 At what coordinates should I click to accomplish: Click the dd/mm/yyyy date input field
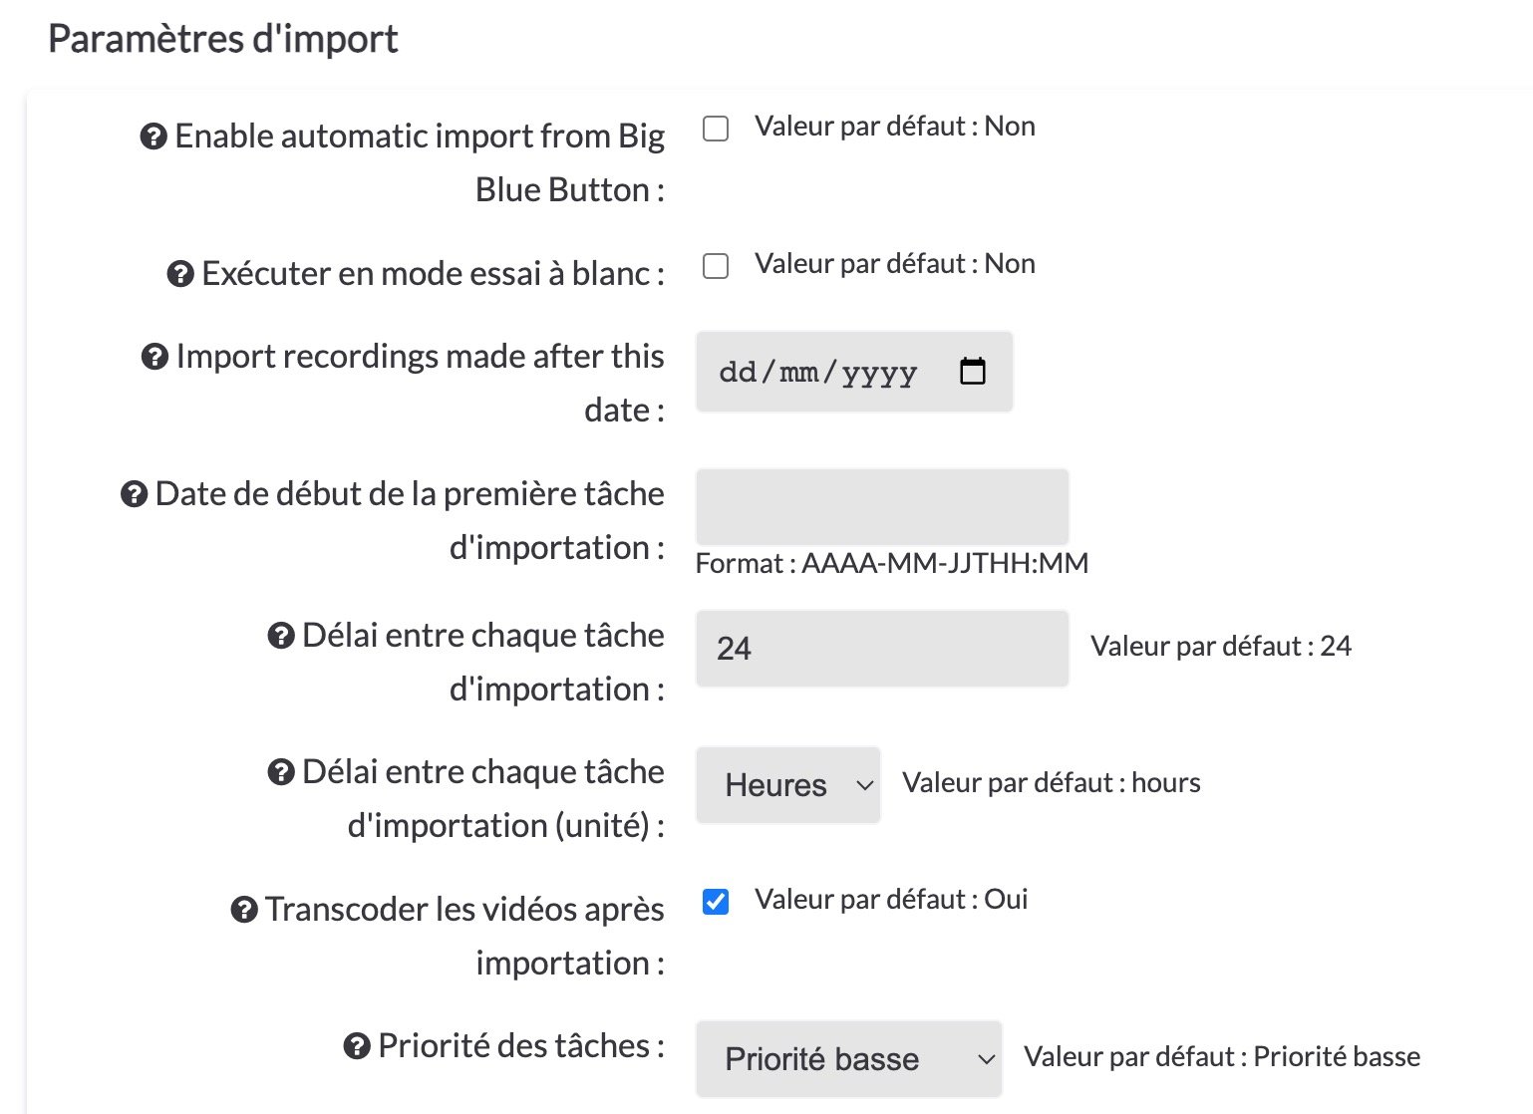click(854, 372)
